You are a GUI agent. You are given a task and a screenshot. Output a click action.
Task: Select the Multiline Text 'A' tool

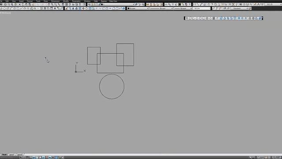click(x=55, y=8)
